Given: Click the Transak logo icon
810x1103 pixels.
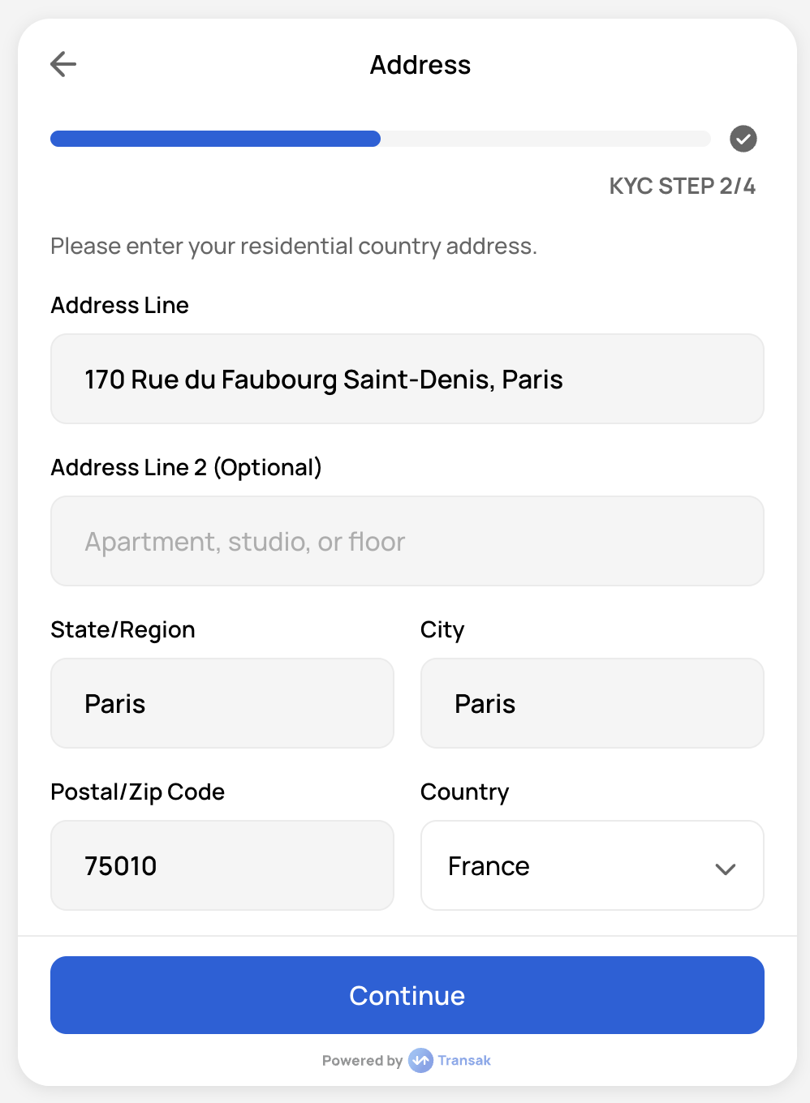Looking at the screenshot, I should point(420,1060).
